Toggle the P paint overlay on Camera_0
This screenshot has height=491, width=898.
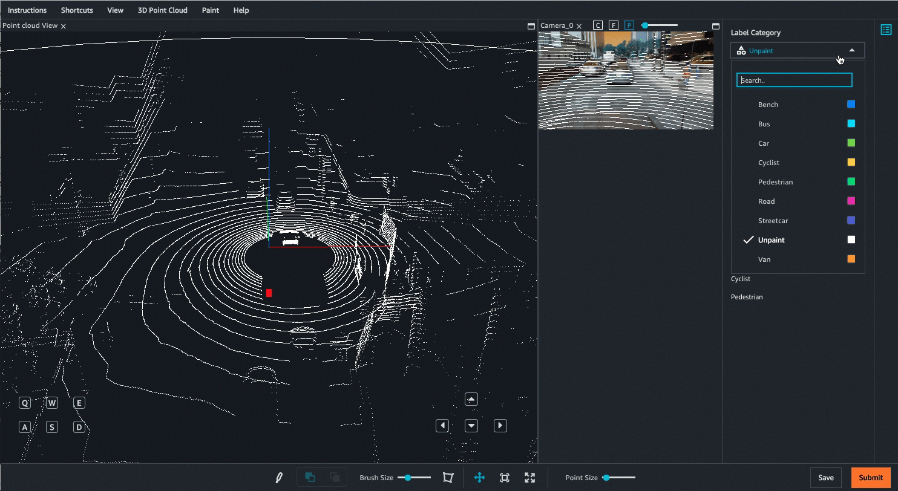tap(629, 25)
